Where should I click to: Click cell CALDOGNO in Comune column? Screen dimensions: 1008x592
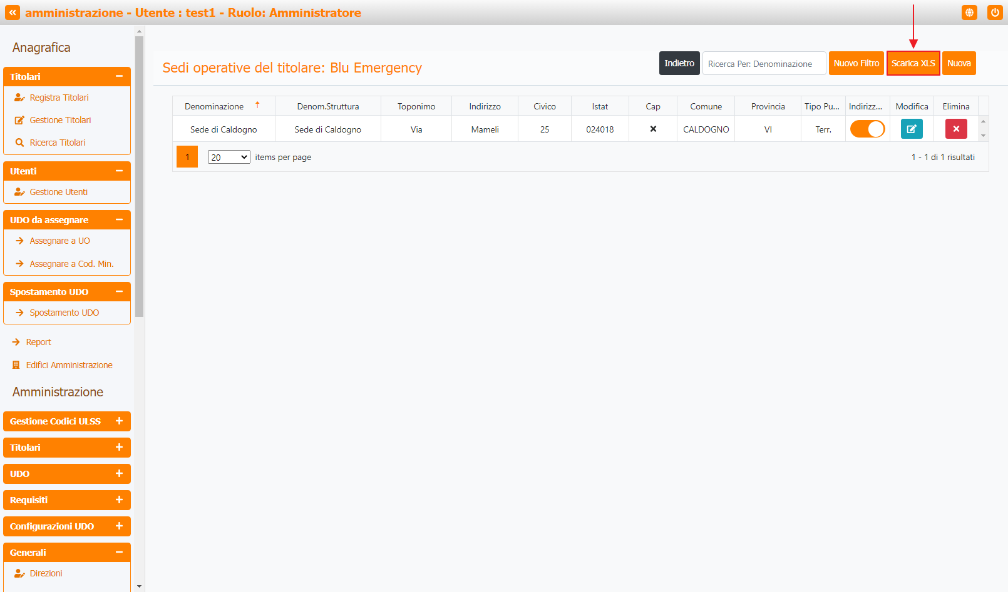point(706,129)
